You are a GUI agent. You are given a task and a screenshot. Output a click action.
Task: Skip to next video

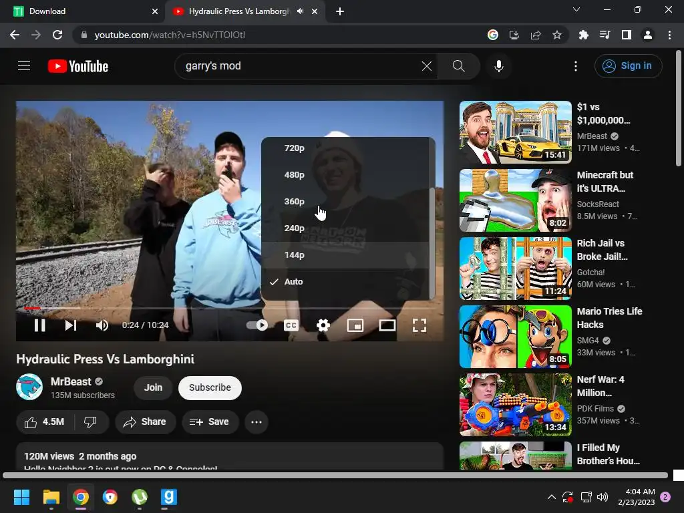(71, 325)
